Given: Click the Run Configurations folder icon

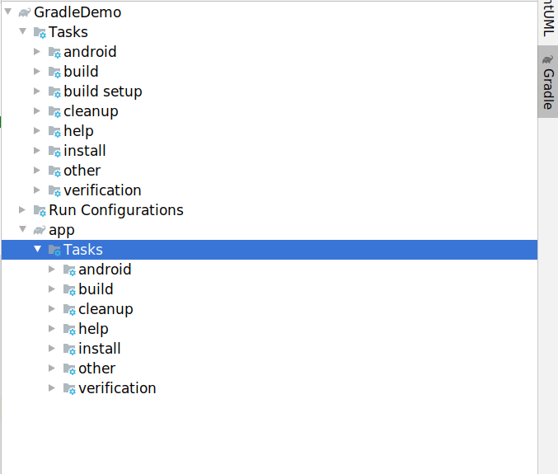Looking at the screenshot, I should pyautogui.click(x=40, y=210).
